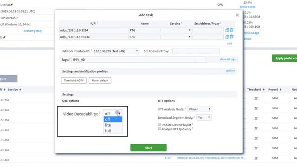The width and height of the screenshot is (297, 167).
Task: Click show cores link under CPU
Action: click(x=247, y=6)
